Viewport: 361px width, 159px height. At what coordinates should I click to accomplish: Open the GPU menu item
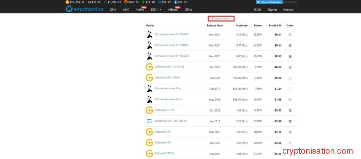point(112,9)
